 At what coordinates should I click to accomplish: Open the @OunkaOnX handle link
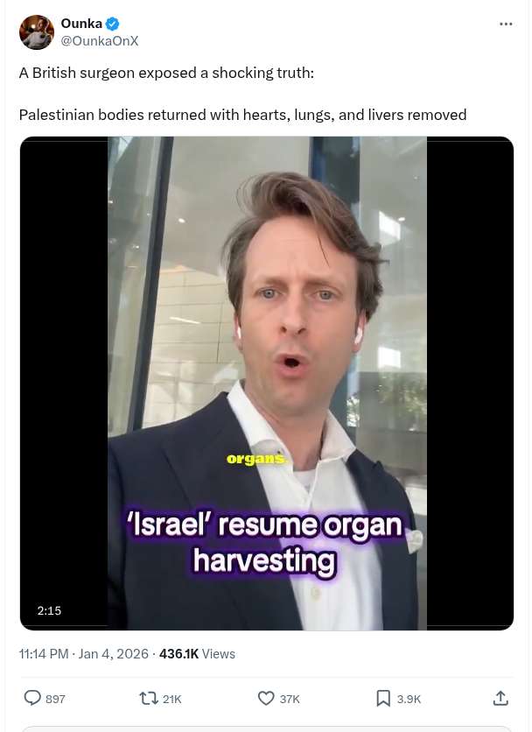(100, 41)
